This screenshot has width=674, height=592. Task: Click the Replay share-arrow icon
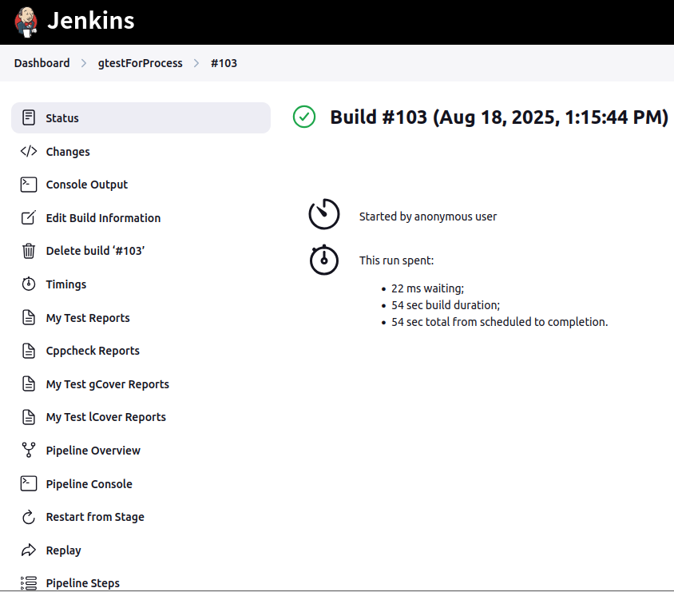click(x=29, y=550)
